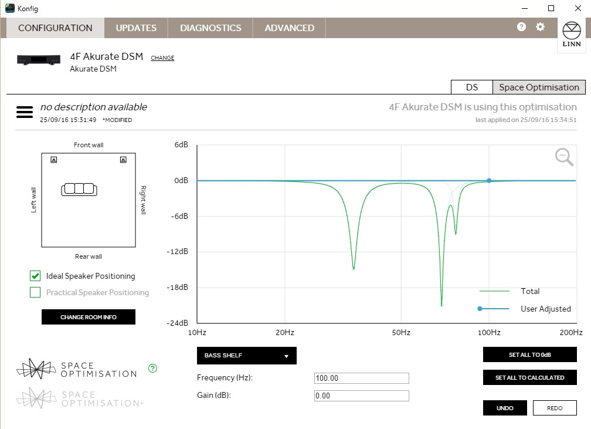
Task: Undo the last adjustment
Action: tap(505, 408)
